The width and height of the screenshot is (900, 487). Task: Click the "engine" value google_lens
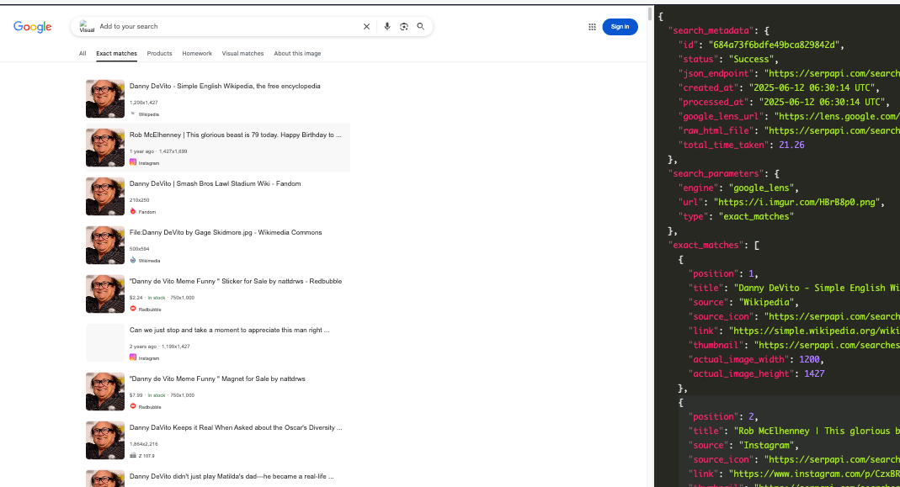click(761, 188)
